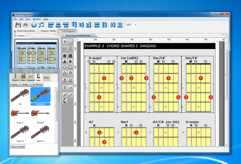
Task: Choose the Drop D electric guitar
Action: point(40,116)
